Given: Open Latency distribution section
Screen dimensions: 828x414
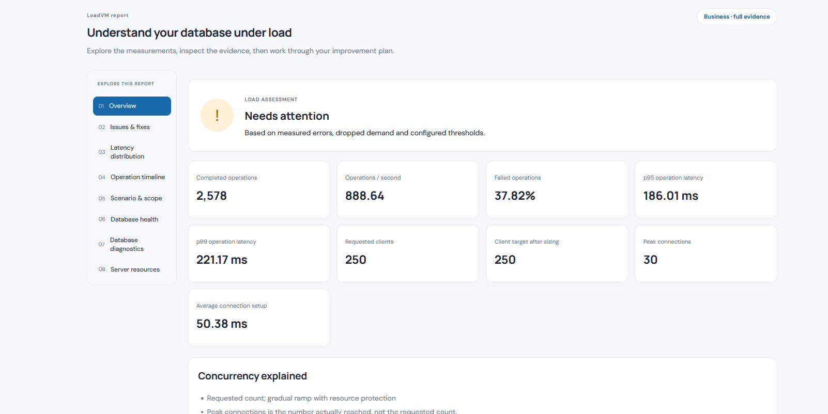Looking at the screenshot, I should click(132, 152).
